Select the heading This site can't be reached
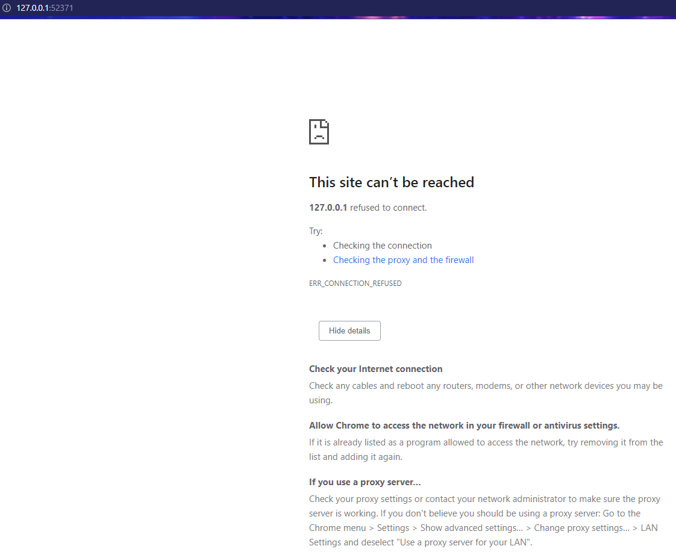This screenshot has width=676, height=555. (x=391, y=182)
